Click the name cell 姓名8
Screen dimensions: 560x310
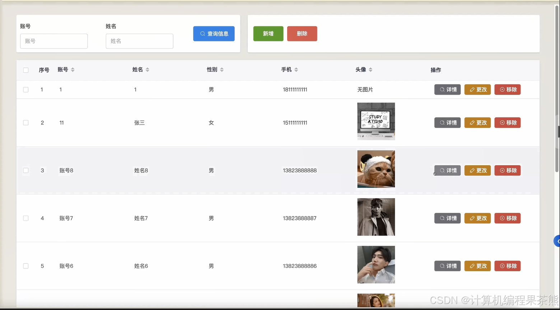(x=141, y=171)
